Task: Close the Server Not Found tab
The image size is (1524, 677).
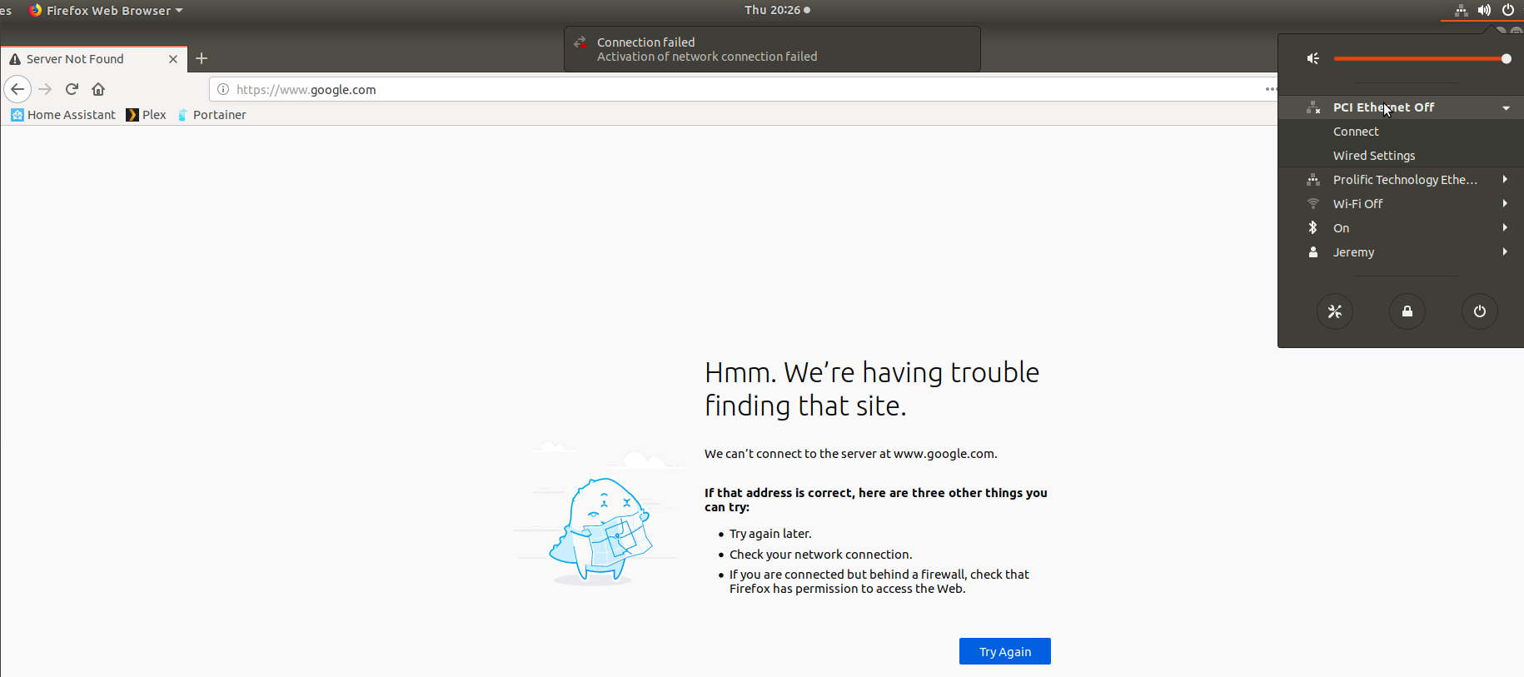Action: (173, 59)
